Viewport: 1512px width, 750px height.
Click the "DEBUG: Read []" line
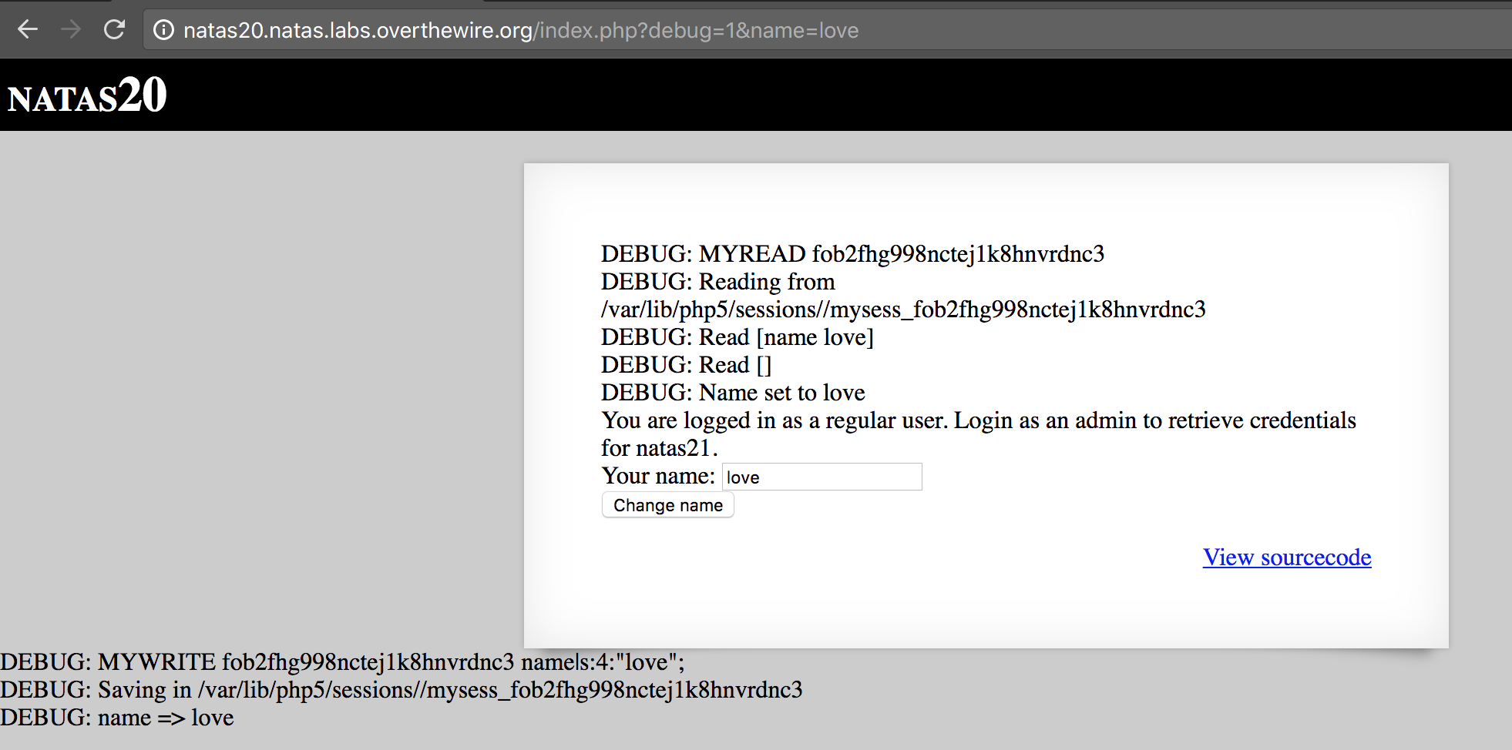click(x=686, y=365)
